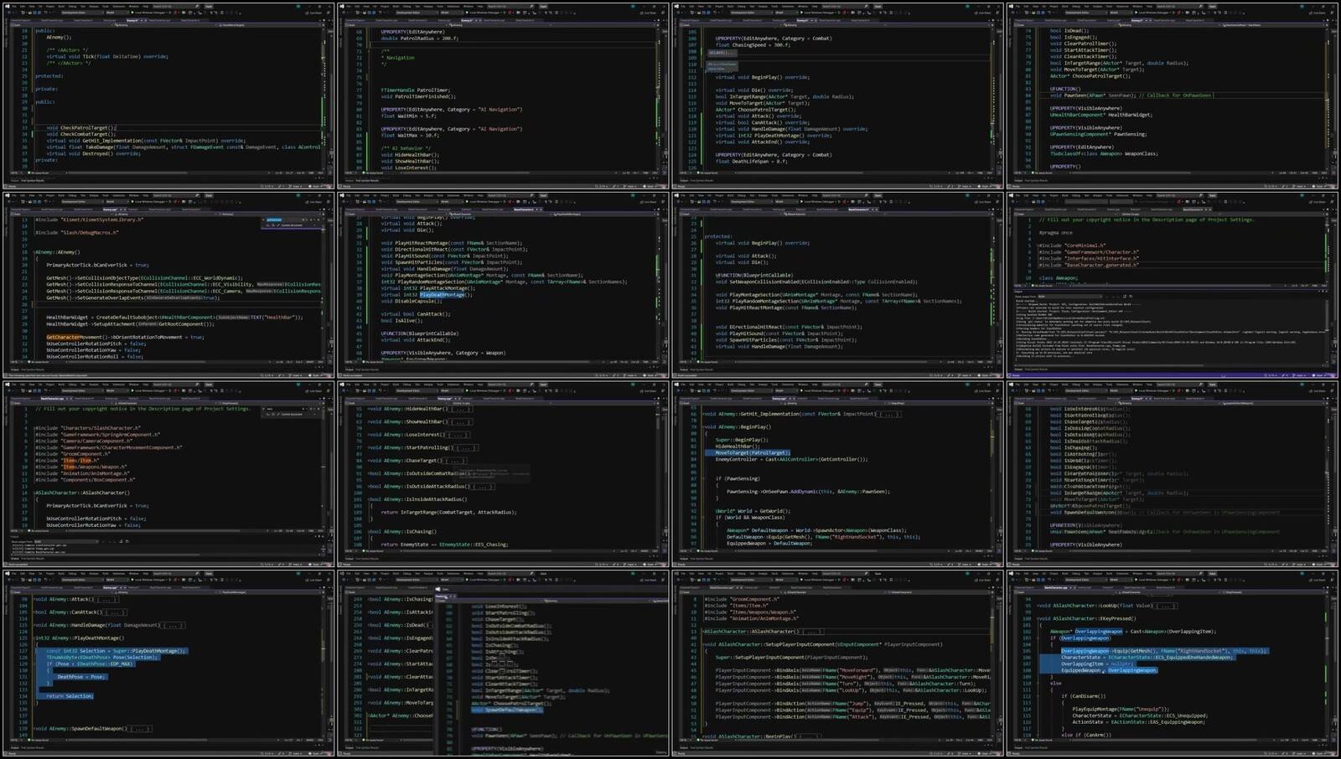The height and width of the screenshot is (759, 1341).
Task: Select 'return InTargetRange(CombatTarget, AttackRadius);' line
Action: click(x=448, y=512)
